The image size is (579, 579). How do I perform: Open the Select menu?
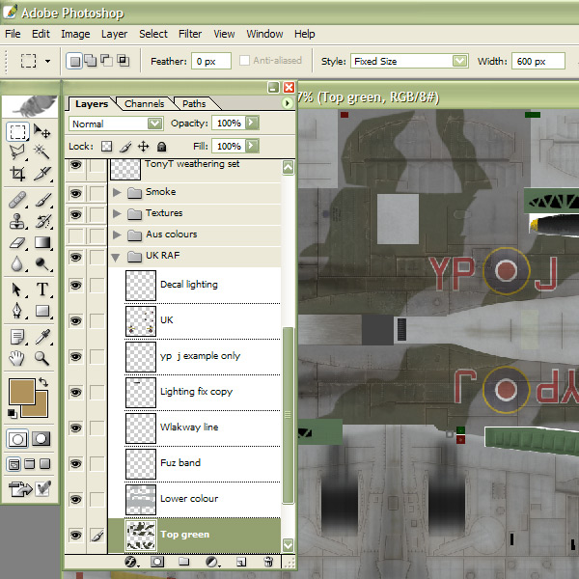(x=153, y=34)
